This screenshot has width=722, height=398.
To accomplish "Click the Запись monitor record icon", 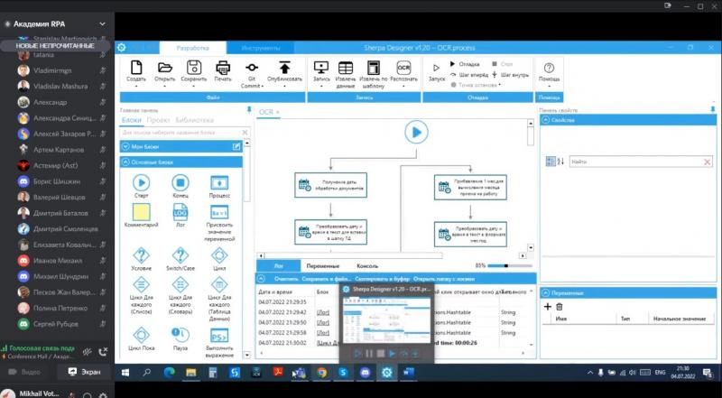I will click(x=321, y=68).
